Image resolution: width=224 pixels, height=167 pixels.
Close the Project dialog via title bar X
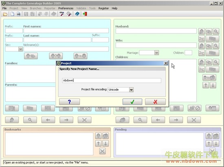(x=166, y=63)
